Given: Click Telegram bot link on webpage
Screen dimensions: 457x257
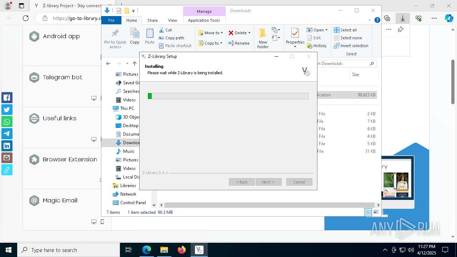Looking at the screenshot, I should [63, 77].
